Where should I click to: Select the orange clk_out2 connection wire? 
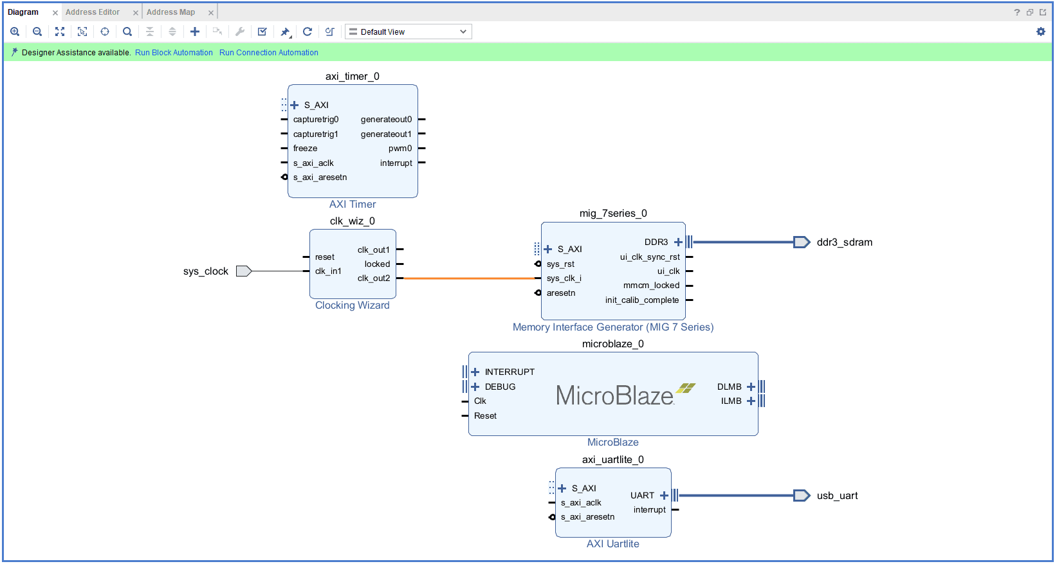(470, 278)
